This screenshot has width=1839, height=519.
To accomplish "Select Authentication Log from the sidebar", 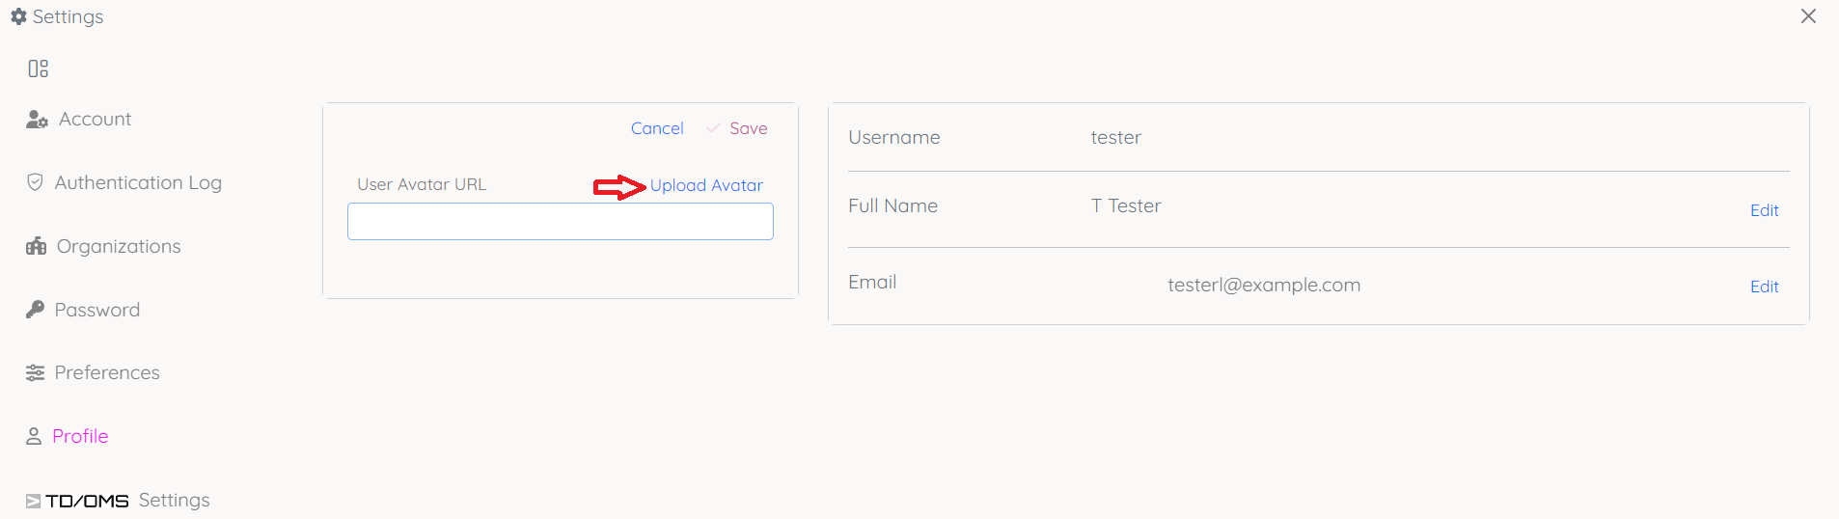I will pos(138,182).
